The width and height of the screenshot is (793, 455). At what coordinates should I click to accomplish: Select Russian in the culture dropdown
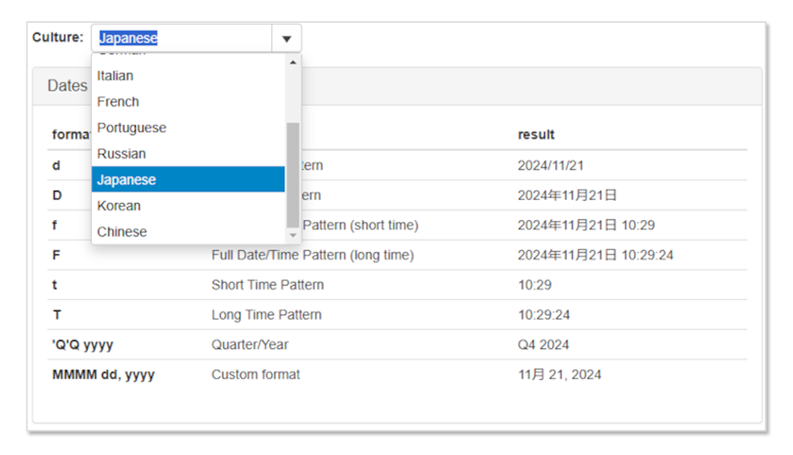point(122,153)
